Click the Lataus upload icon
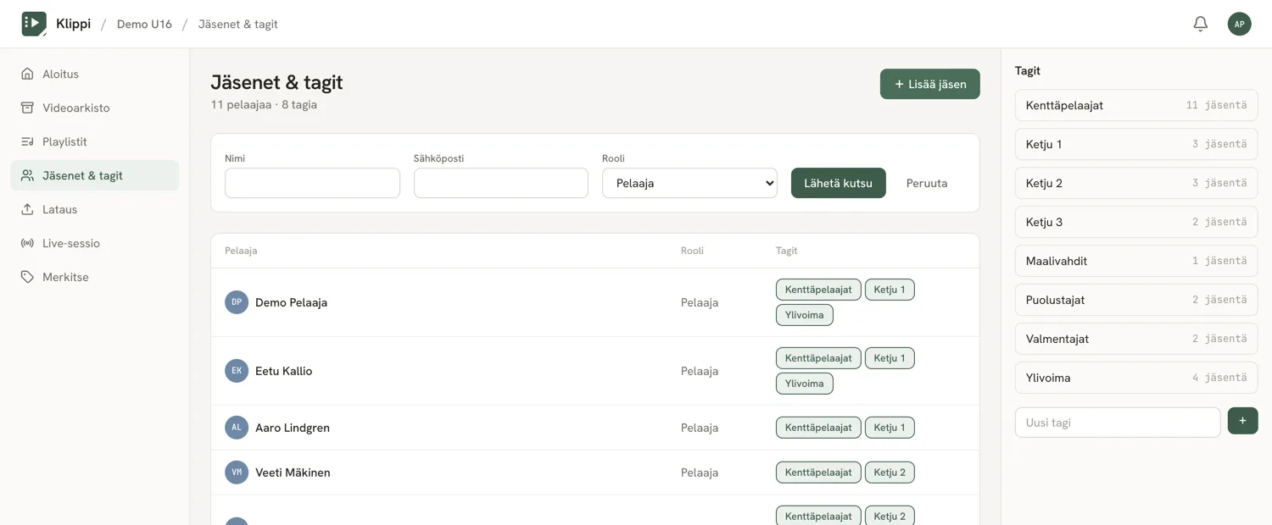This screenshot has width=1272, height=525. [x=27, y=209]
